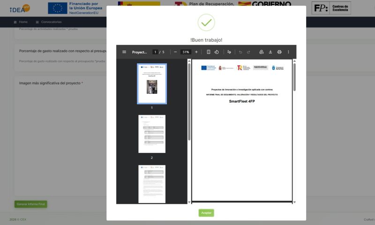Image resolution: width=375 pixels, height=225 pixels.
Task: Click the page number input field
Action: coord(155,52)
